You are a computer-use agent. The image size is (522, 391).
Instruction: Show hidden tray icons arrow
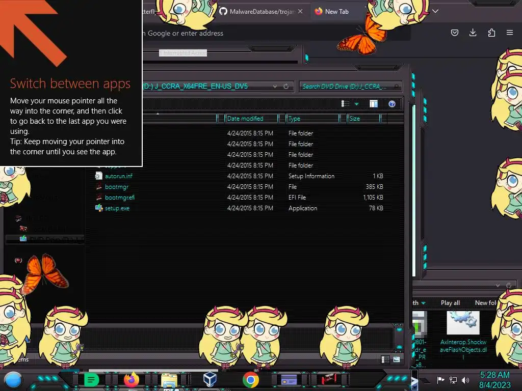(415, 380)
